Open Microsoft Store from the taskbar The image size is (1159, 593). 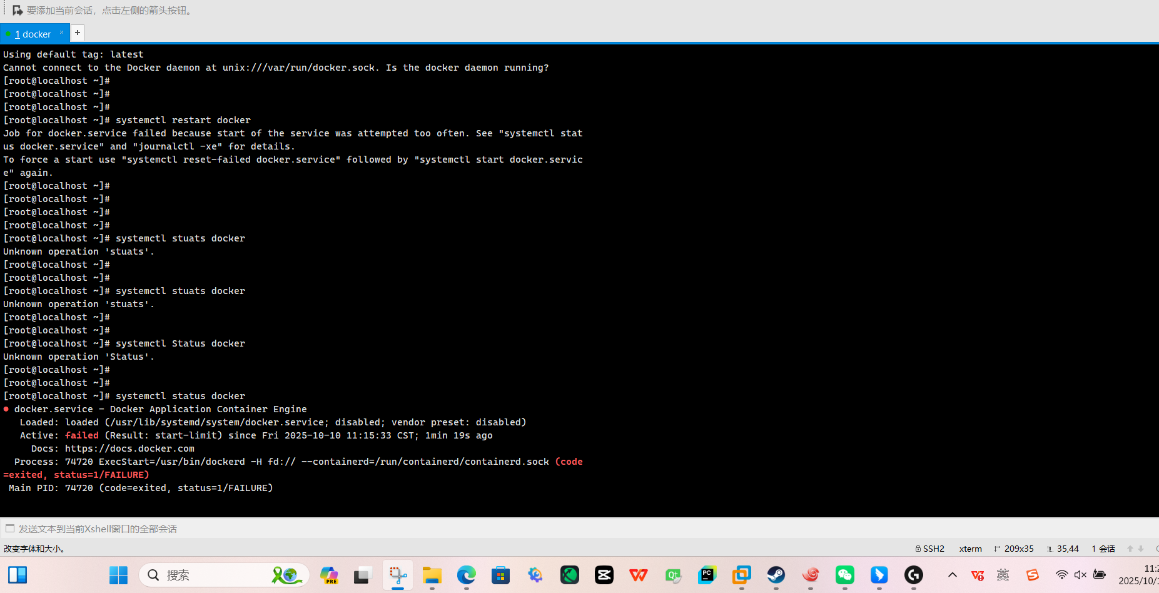point(500,575)
